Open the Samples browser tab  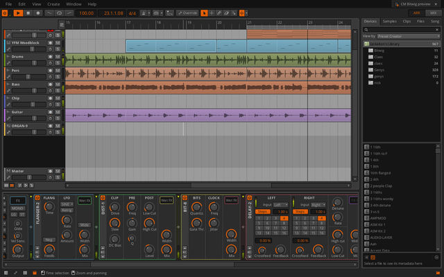coord(390,21)
